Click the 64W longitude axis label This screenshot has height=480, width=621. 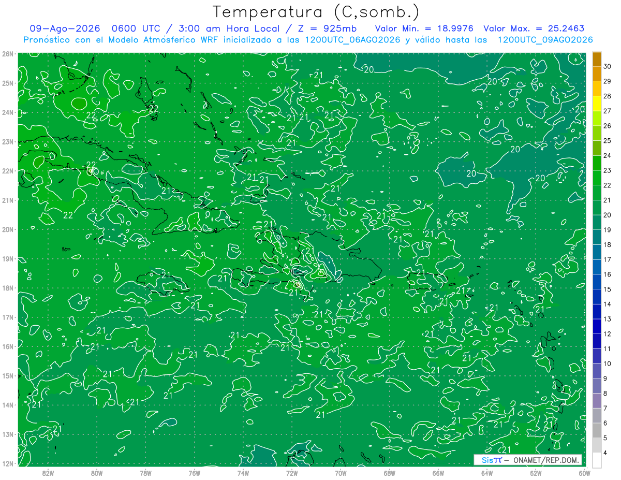coord(487,472)
